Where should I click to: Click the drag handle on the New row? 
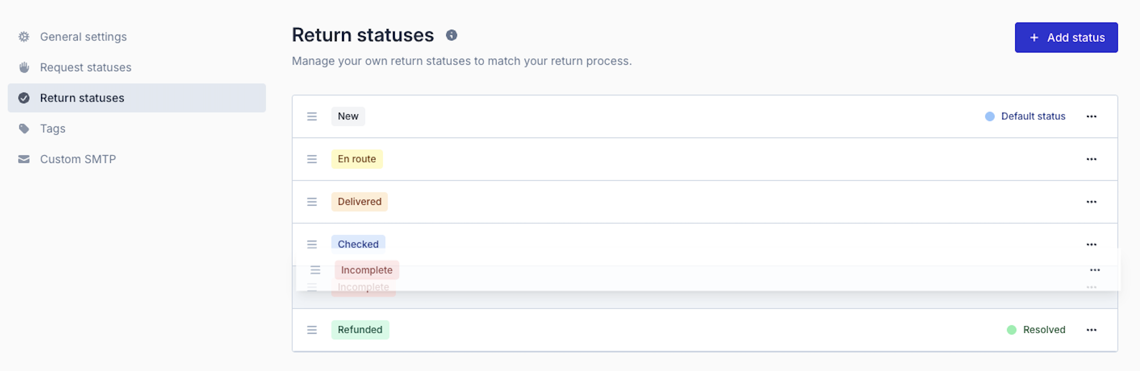312,116
